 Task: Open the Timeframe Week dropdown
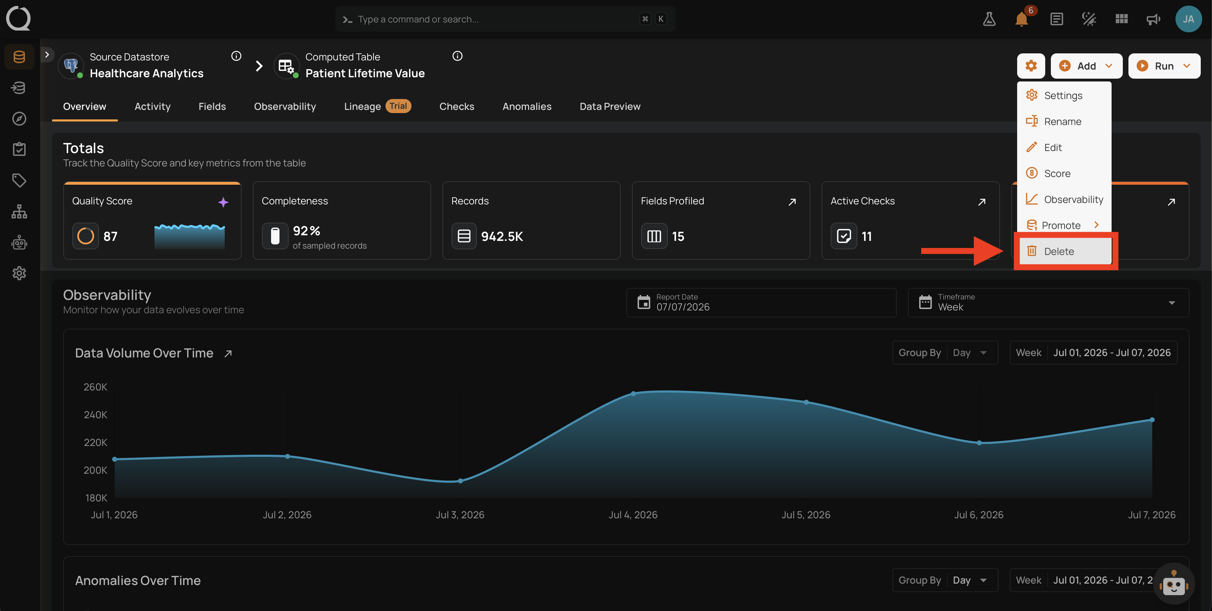tap(1048, 303)
